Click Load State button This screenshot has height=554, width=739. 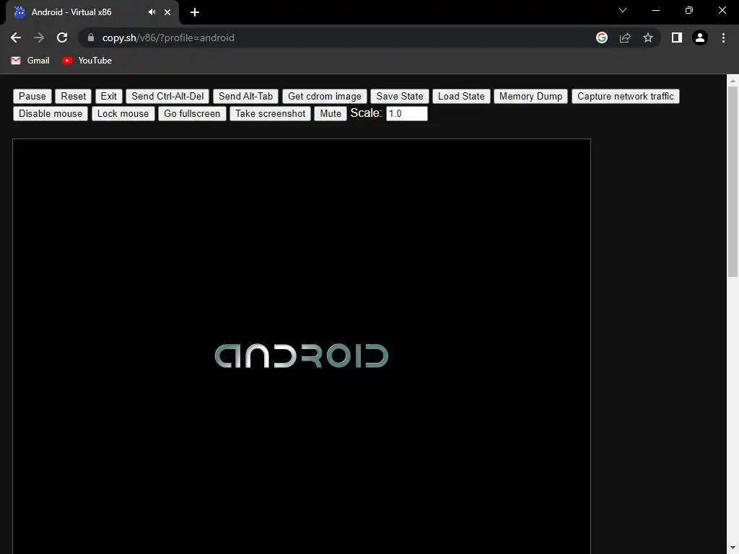click(x=461, y=96)
